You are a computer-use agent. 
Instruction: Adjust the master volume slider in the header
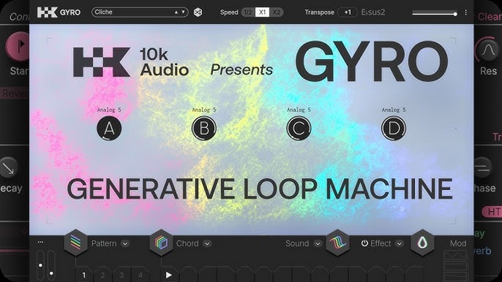pos(435,13)
